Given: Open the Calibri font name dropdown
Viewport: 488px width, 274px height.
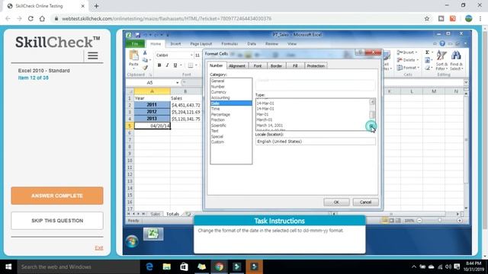Looking at the screenshot, I should 191,56.
